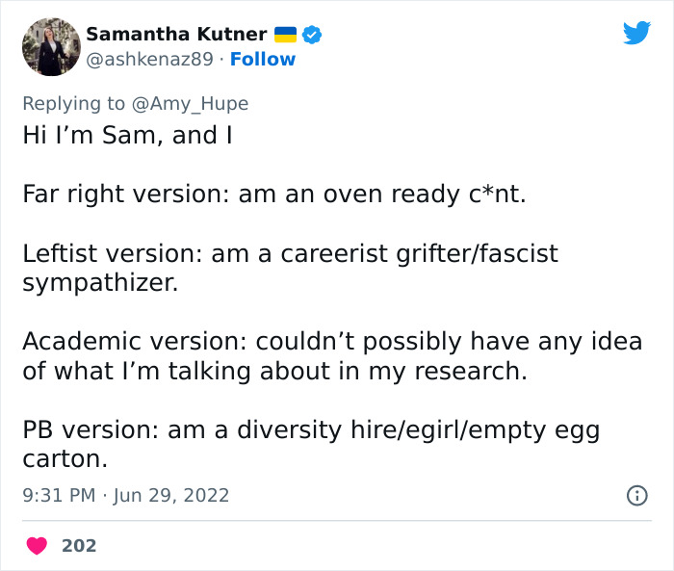674x571 pixels.
Task: Click the blue Twitter bird logo
Action: pos(636,34)
